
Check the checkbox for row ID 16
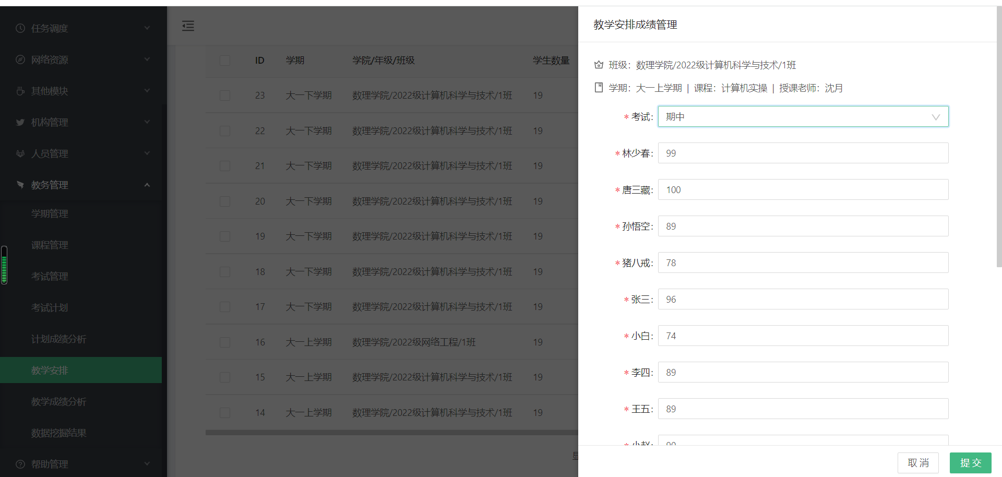225,342
